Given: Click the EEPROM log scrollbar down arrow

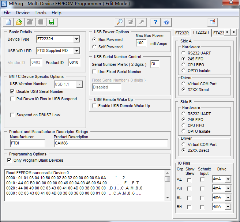Looking at the screenshot, I should pyautogui.click(x=167, y=199).
